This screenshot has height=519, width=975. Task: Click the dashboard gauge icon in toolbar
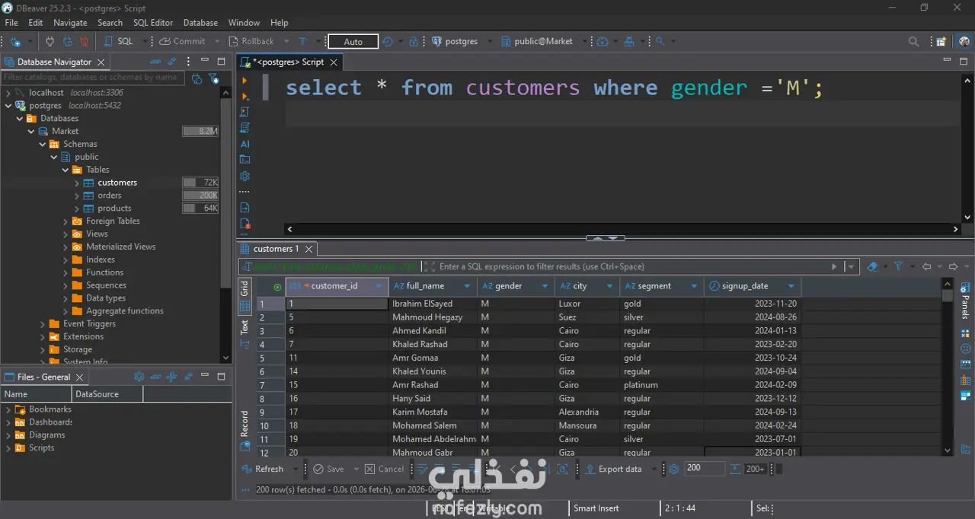603,42
